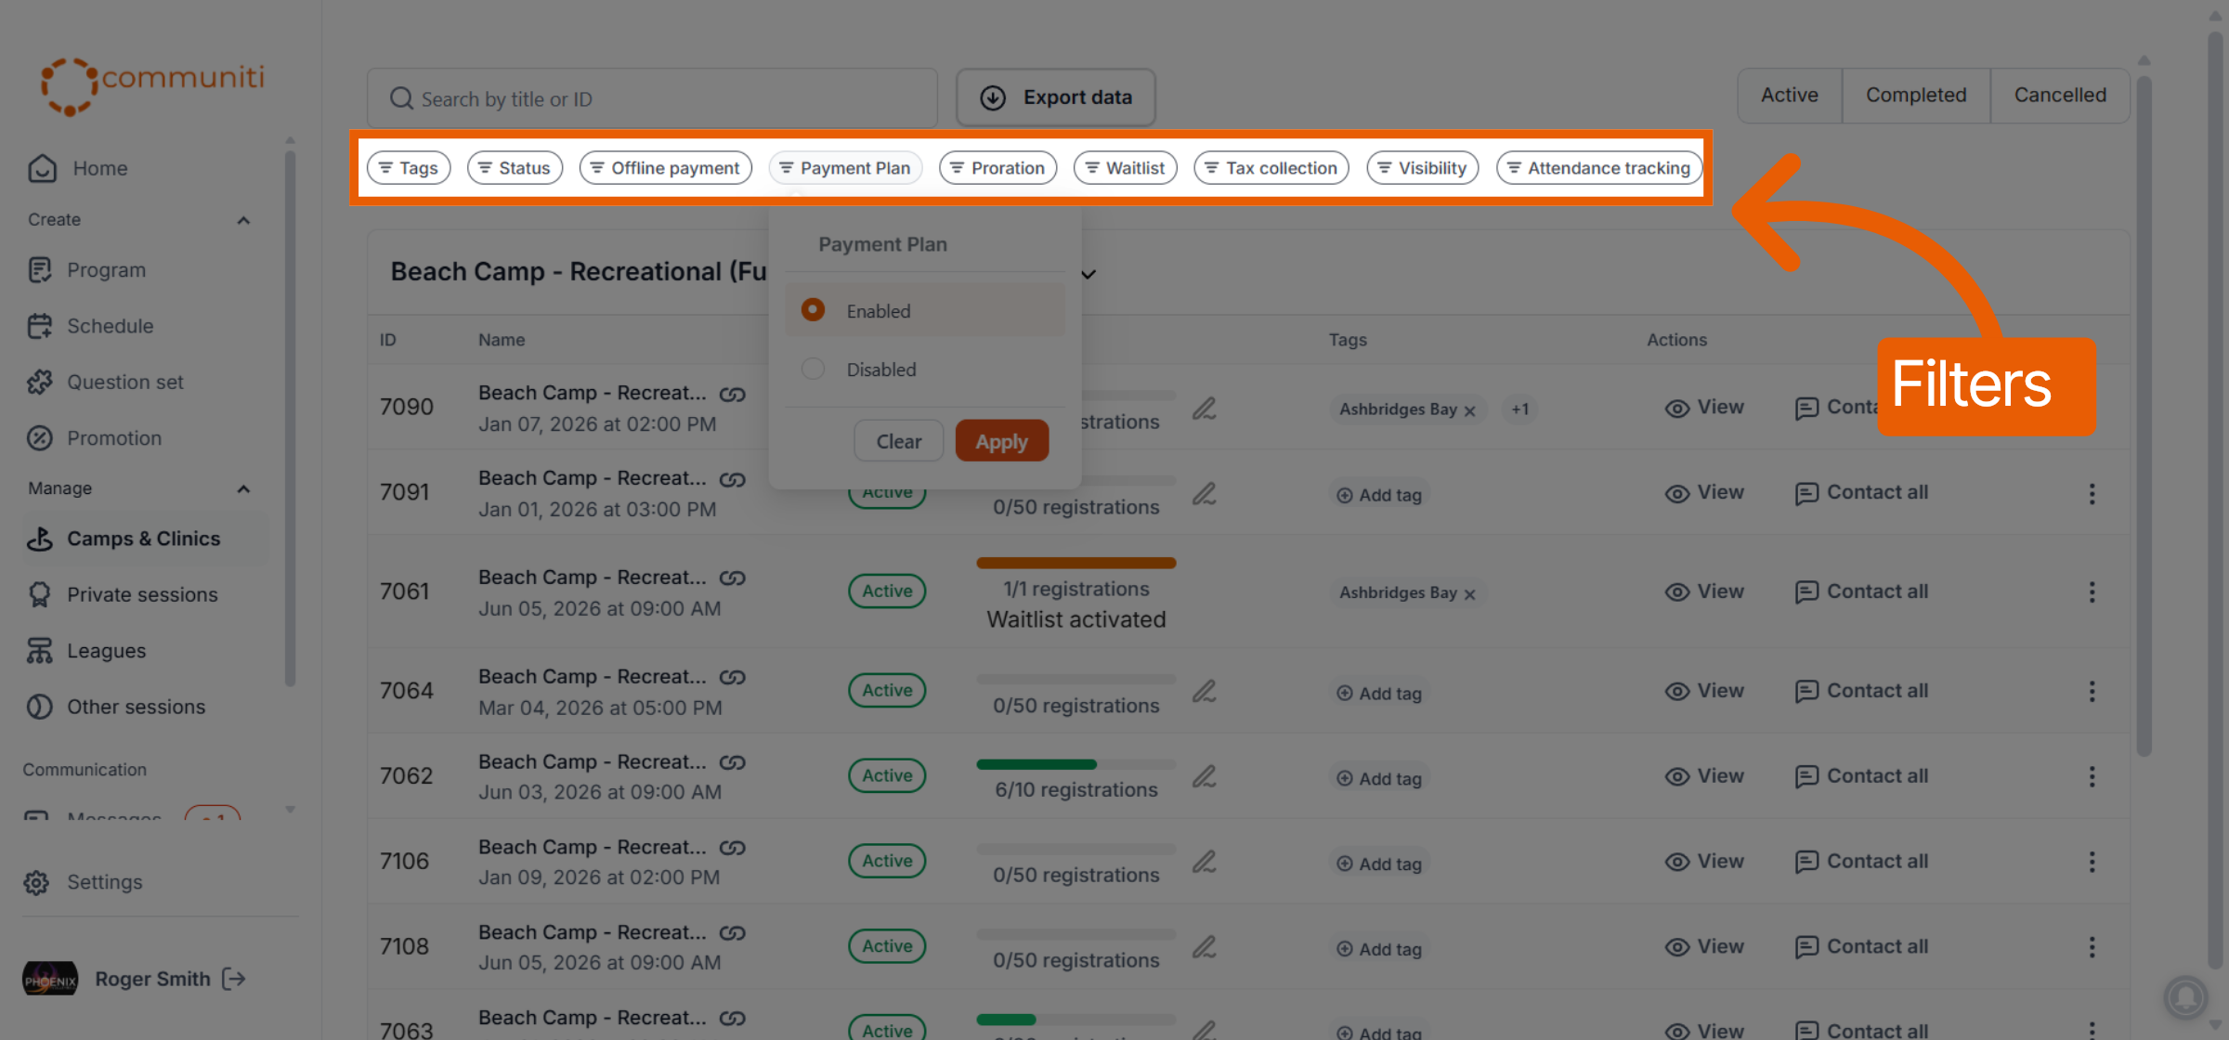Switch to the Active tab
The height and width of the screenshot is (1040, 2229).
click(x=1790, y=95)
